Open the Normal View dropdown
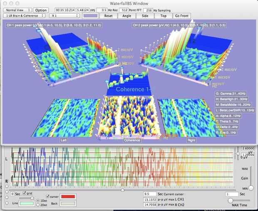The image size is (258, 211). (x=17, y=10)
